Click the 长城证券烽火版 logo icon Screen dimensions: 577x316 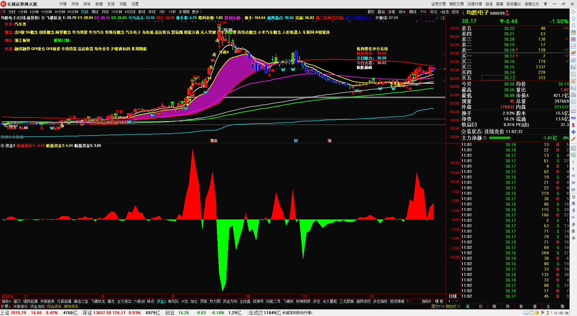(x=3, y=4)
